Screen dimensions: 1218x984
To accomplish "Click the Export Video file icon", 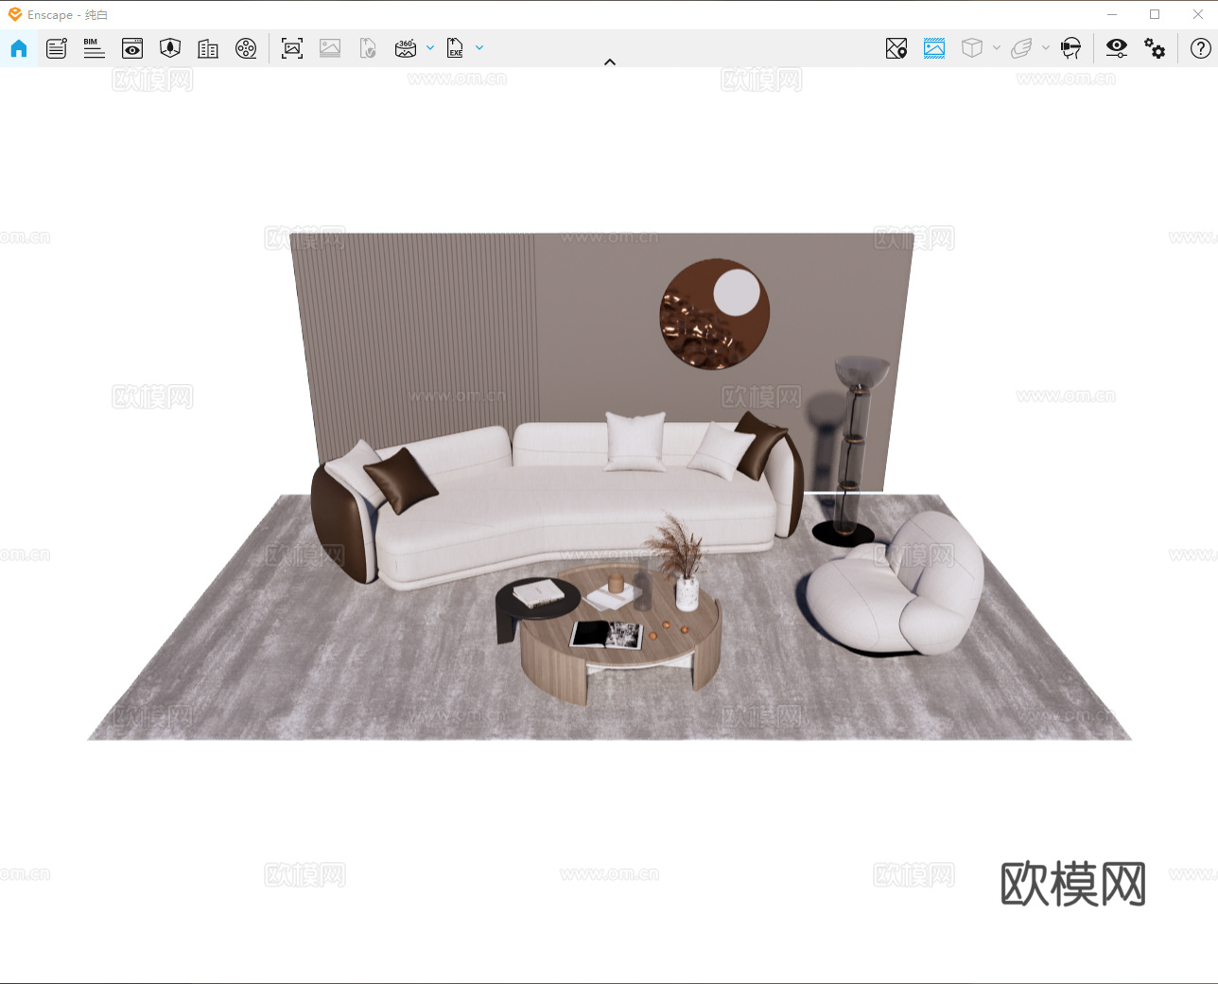I will [368, 48].
